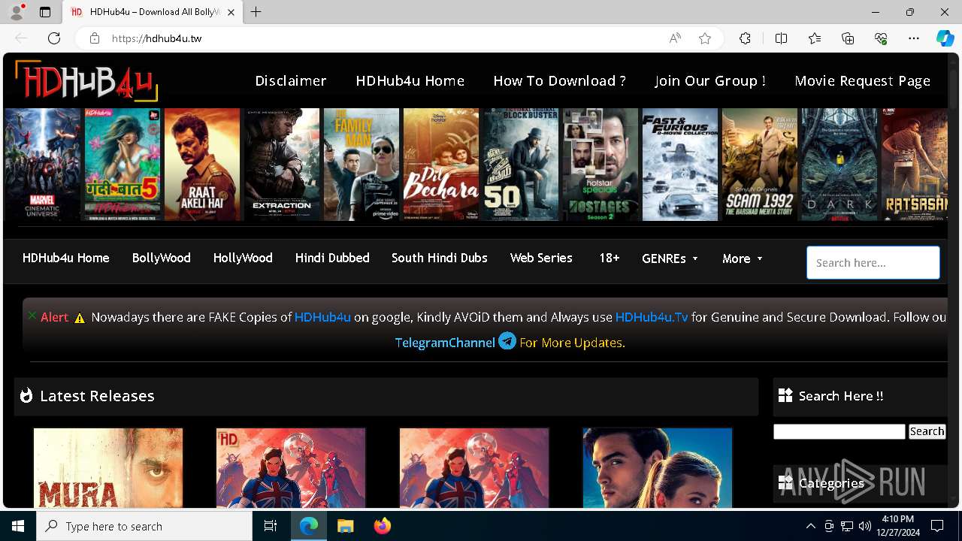Select South Hindi Dubs category
Image resolution: width=962 pixels, height=541 pixels.
(x=440, y=258)
